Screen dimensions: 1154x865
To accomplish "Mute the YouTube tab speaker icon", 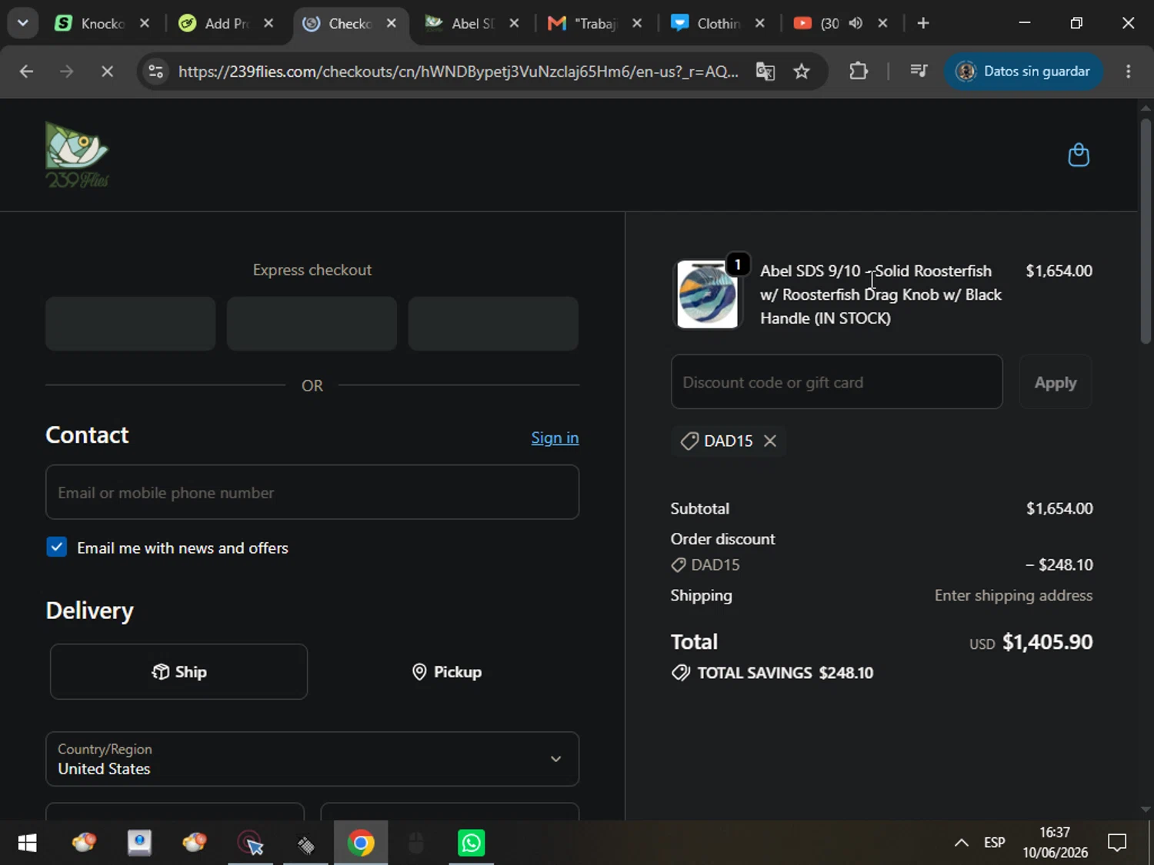I will tap(855, 23).
